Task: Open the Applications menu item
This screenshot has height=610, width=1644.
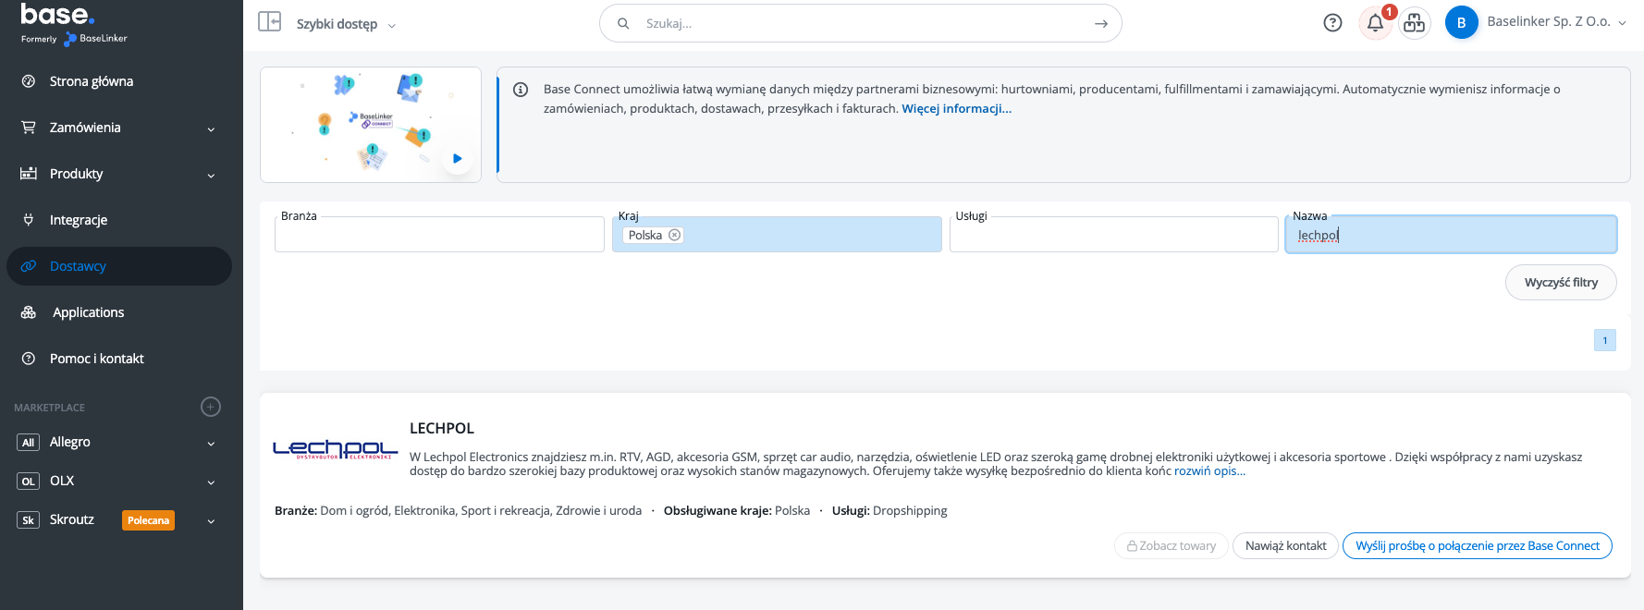Action: click(89, 312)
